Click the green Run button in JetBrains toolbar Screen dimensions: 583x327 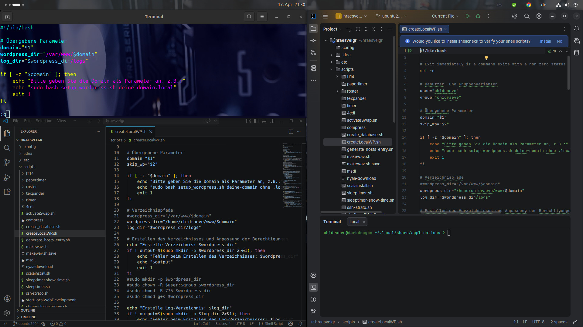(468, 16)
